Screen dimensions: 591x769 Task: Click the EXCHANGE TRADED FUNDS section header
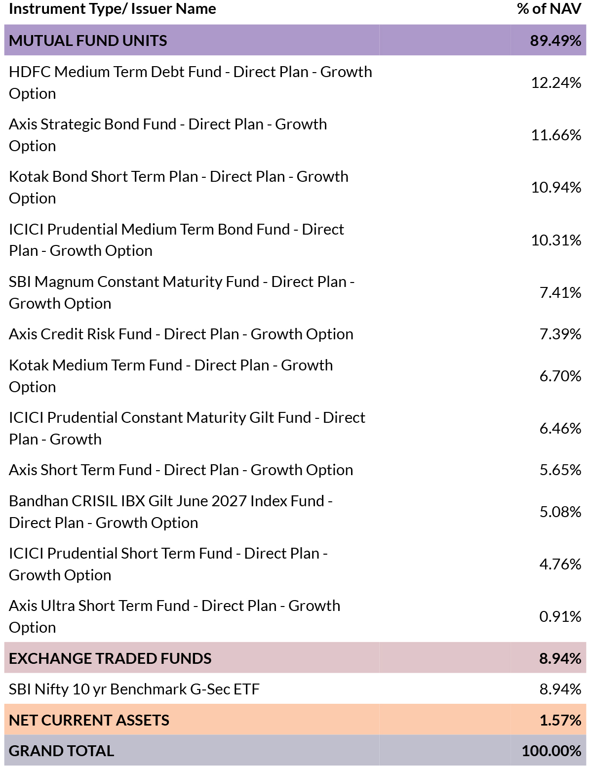(x=110, y=658)
